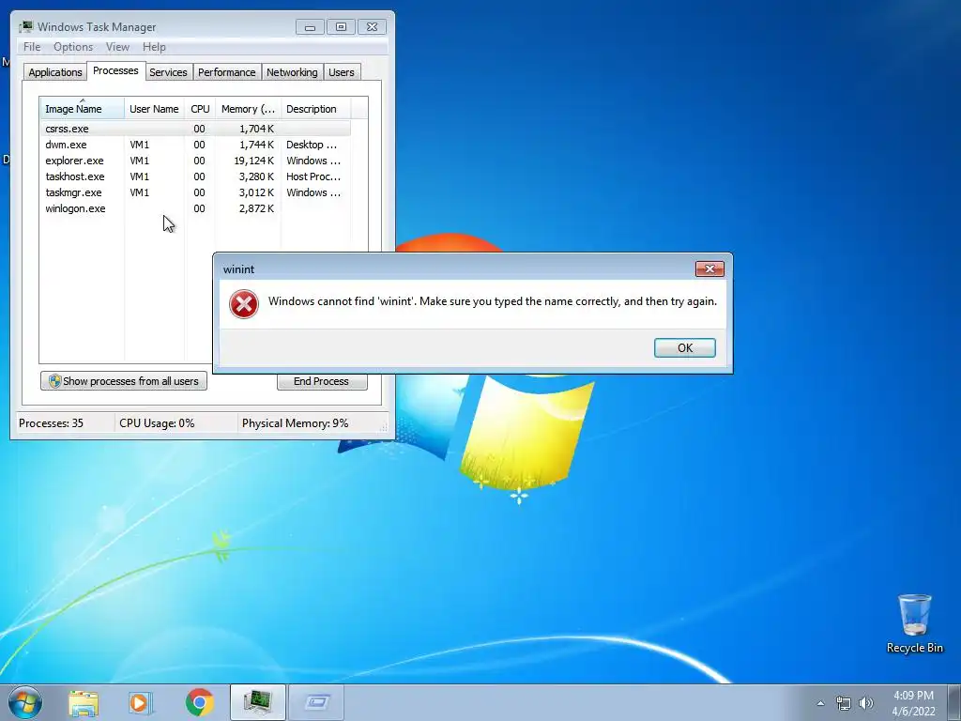Sort by User Name column header
961x721 pixels.
click(x=154, y=109)
